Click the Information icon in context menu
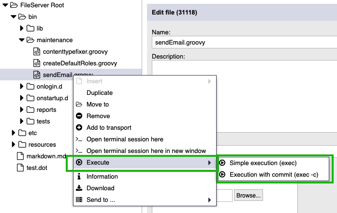Image resolution: width=337 pixels, height=213 pixels. click(x=79, y=177)
